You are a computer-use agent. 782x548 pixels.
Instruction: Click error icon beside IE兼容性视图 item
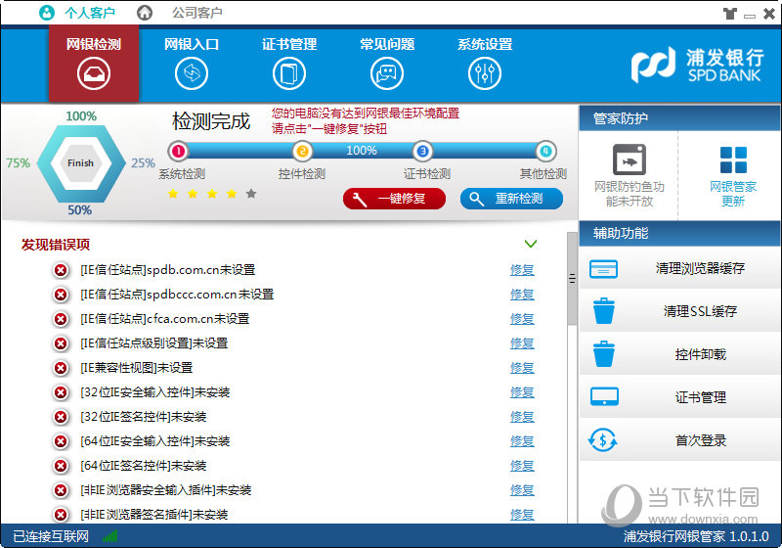pyautogui.click(x=61, y=368)
